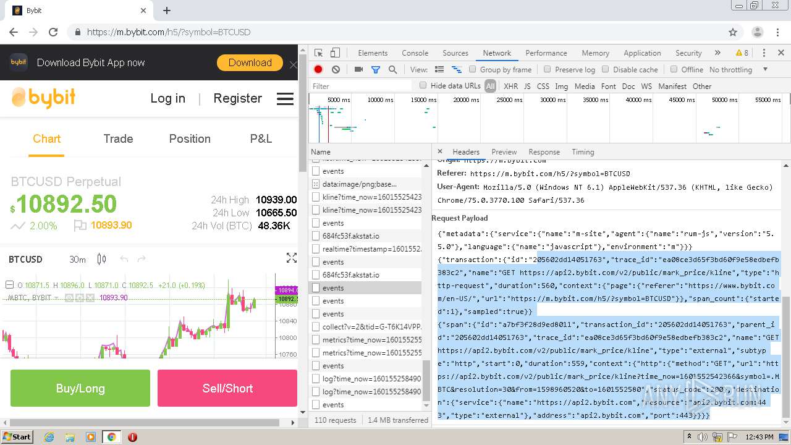Screen dimensions: 791x445
Task: Click the candlestick chart style icon
Action: (102, 259)
